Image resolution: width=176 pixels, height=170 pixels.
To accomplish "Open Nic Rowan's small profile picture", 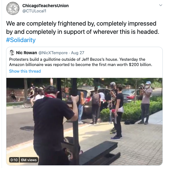I will pos(12,53).
